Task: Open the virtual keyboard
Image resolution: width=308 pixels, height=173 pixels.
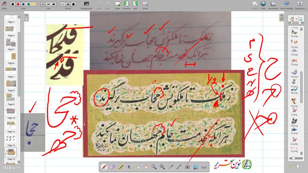Action: pos(204,166)
